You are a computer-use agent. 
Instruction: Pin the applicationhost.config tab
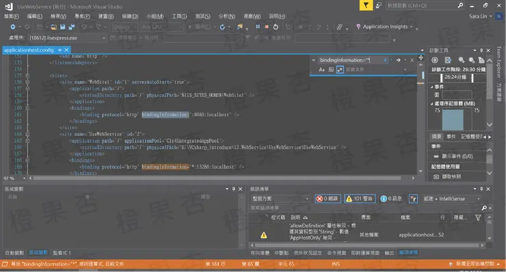click(x=59, y=50)
